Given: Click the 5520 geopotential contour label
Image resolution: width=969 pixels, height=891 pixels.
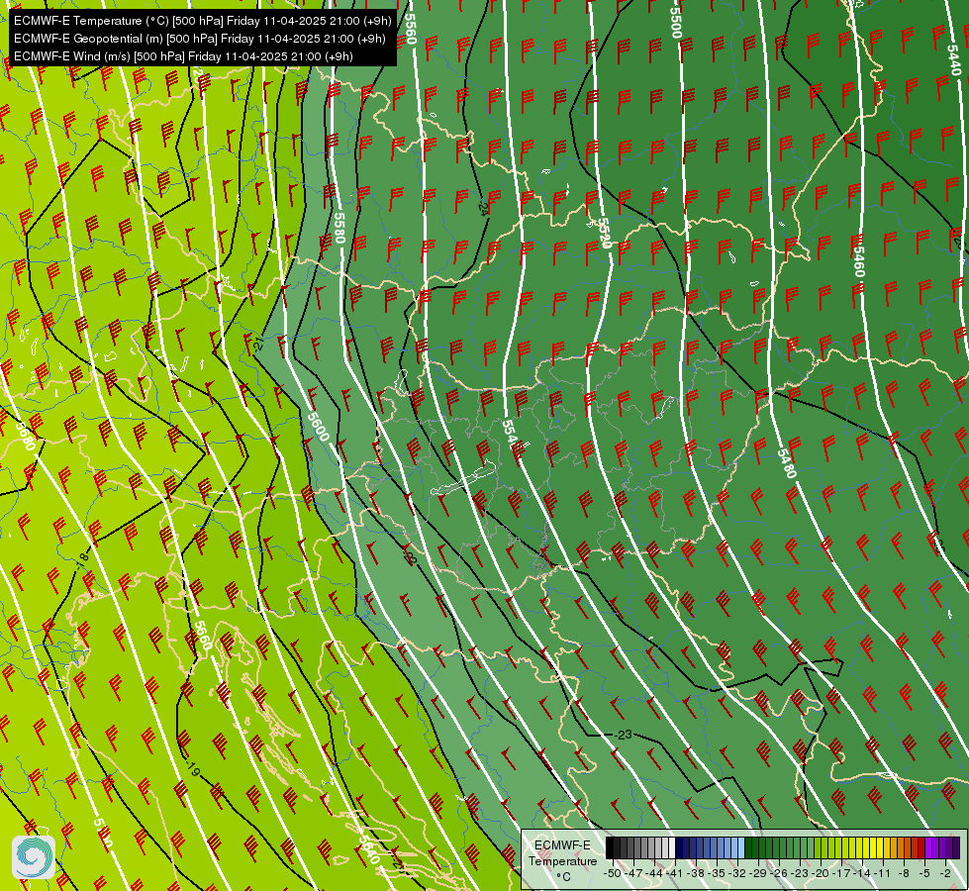Looking at the screenshot, I should tap(604, 233).
